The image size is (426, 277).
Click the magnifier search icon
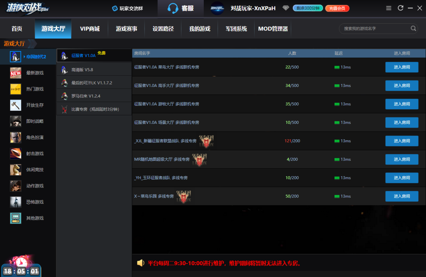pyautogui.click(x=413, y=28)
